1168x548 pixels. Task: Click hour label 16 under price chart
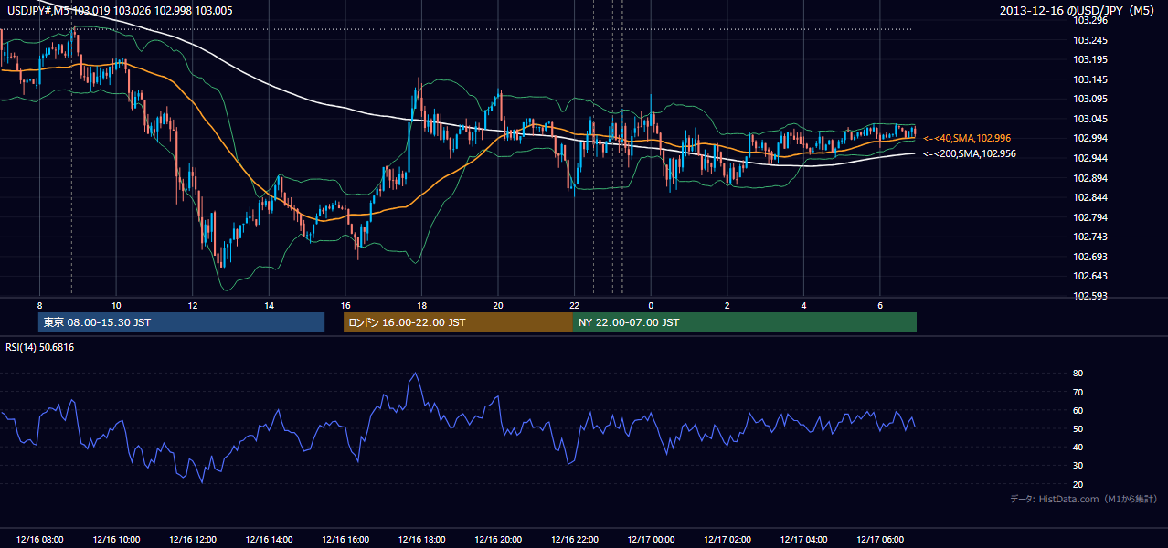pyautogui.click(x=345, y=305)
